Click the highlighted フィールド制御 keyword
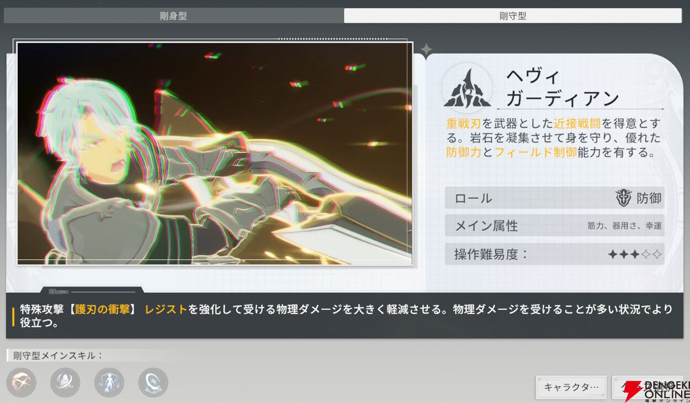 tap(535, 152)
